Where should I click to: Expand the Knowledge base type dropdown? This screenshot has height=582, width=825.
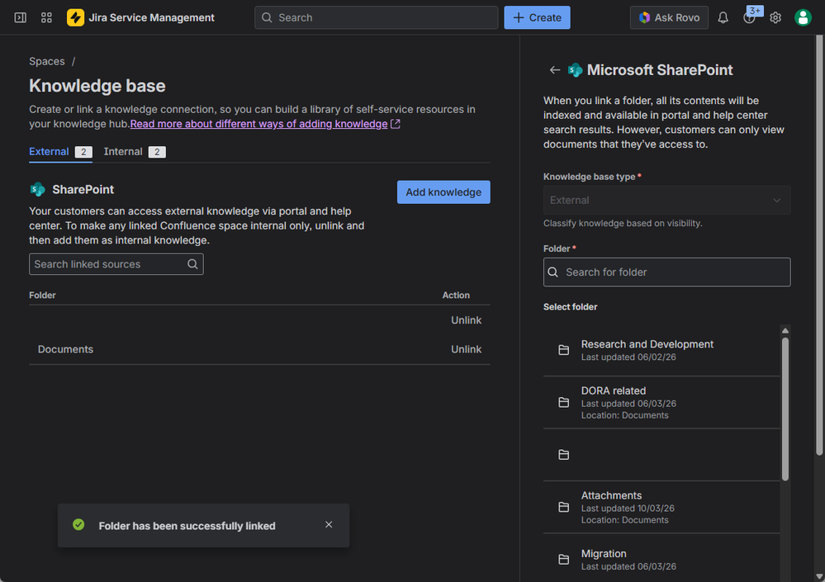(666, 200)
